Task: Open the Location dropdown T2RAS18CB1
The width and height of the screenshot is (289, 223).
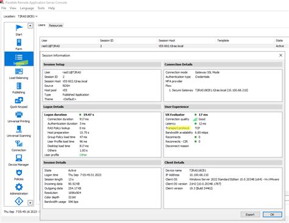Action: coord(27,16)
